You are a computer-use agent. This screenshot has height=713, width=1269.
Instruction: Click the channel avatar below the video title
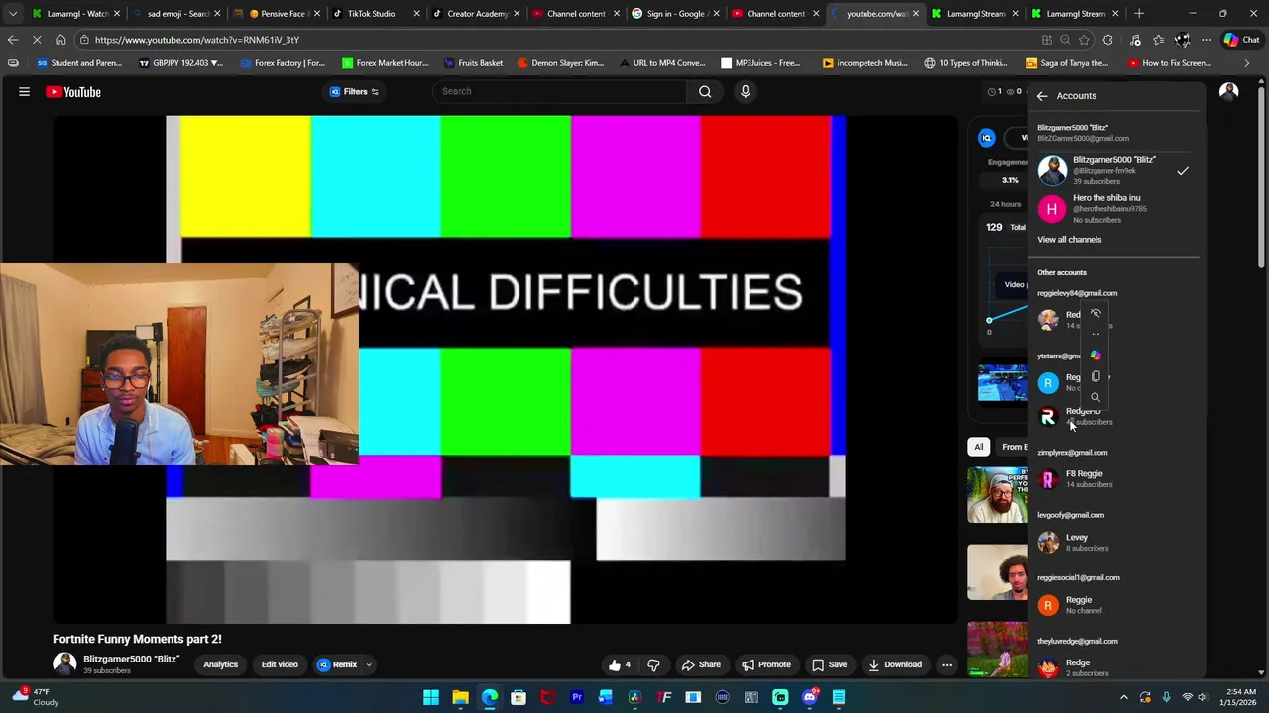(64, 664)
